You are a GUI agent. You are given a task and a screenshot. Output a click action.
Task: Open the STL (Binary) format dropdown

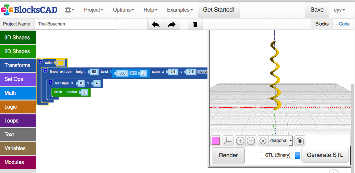[x=280, y=155]
